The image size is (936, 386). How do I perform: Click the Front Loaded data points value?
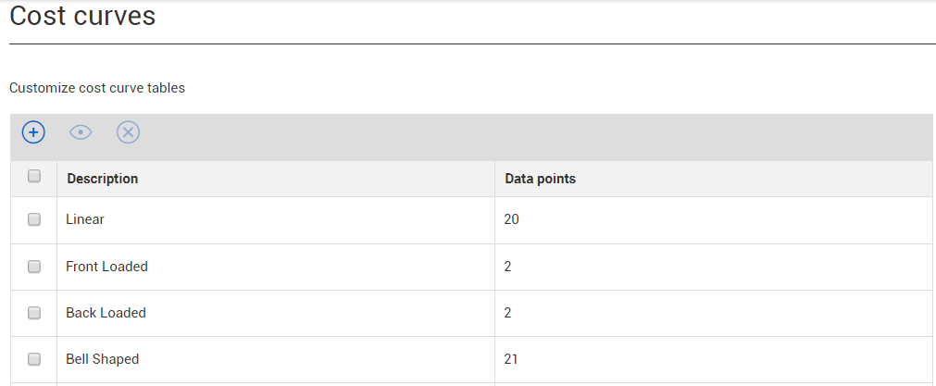(x=508, y=267)
